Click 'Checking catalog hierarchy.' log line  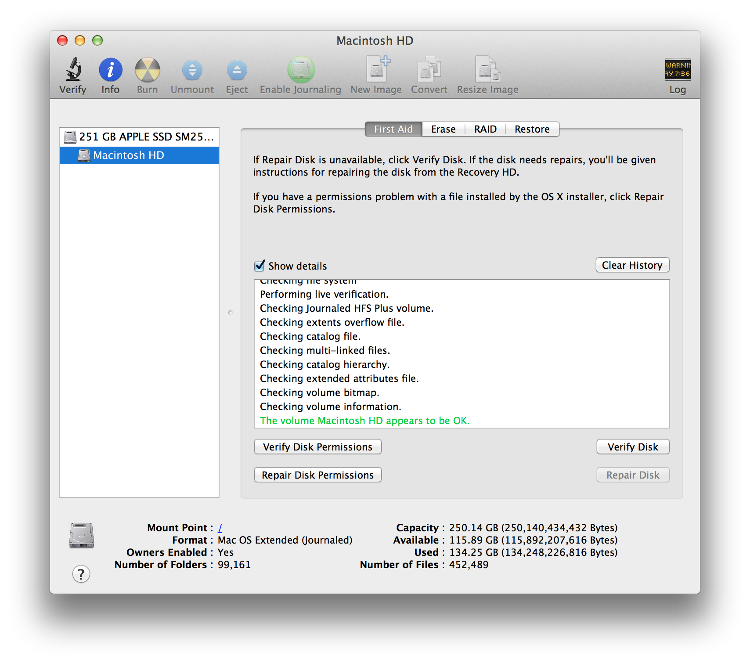[325, 364]
